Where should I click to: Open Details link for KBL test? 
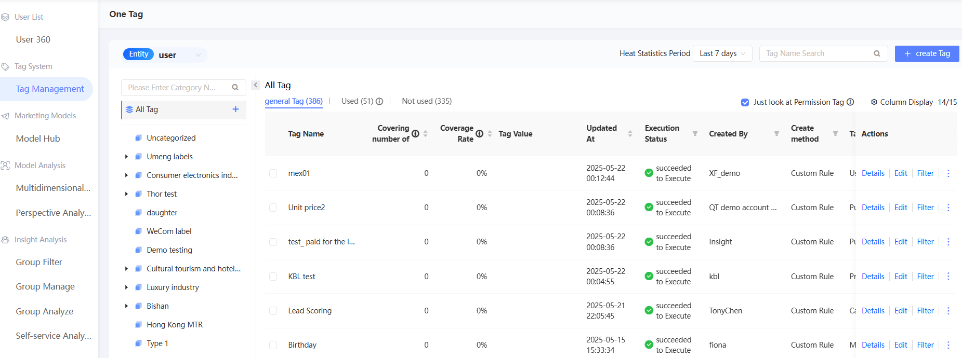coord(873,277)
